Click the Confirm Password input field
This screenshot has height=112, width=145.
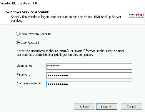[x=89, y=84]
